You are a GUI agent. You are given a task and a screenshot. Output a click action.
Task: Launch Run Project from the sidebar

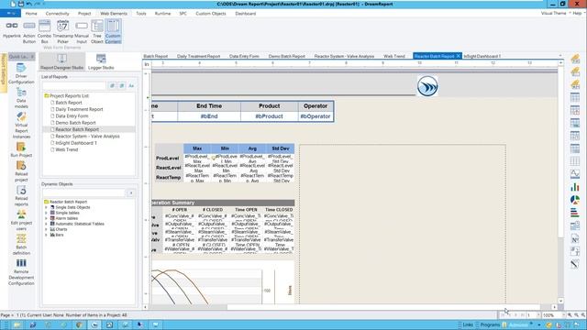(21, 149)
